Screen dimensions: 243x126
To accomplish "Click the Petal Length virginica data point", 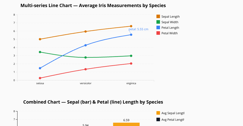I will tap(131, 35).
